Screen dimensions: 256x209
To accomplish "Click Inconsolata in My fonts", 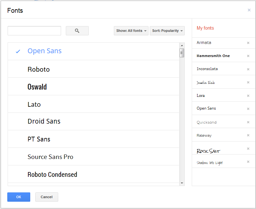I will [207, 69].
